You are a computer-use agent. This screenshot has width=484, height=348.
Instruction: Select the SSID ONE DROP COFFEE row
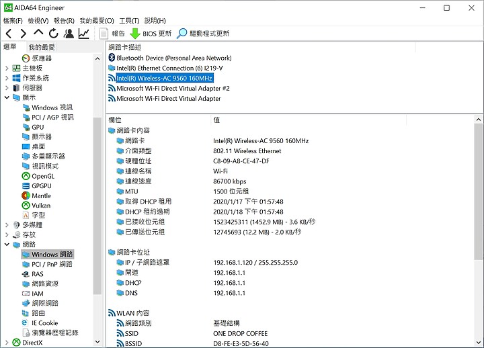click(192, 333)
